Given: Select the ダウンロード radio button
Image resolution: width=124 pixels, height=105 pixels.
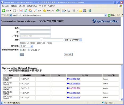Looking at the screenshot, I should click(29, 50).
